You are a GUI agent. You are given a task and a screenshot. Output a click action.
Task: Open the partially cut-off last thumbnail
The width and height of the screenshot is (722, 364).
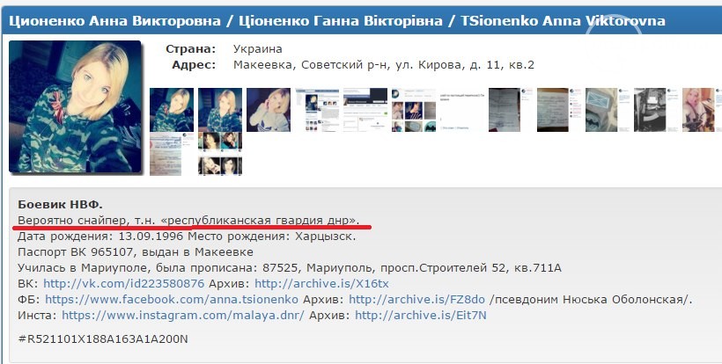pyautogui.click(x=703, y=110)
